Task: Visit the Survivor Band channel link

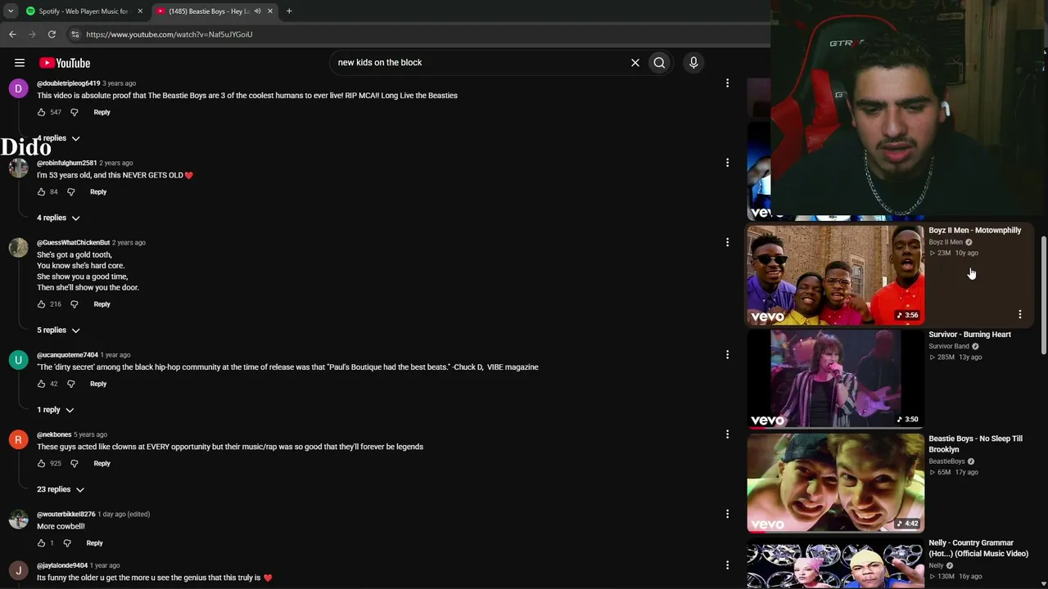Action: coord(948,346)
